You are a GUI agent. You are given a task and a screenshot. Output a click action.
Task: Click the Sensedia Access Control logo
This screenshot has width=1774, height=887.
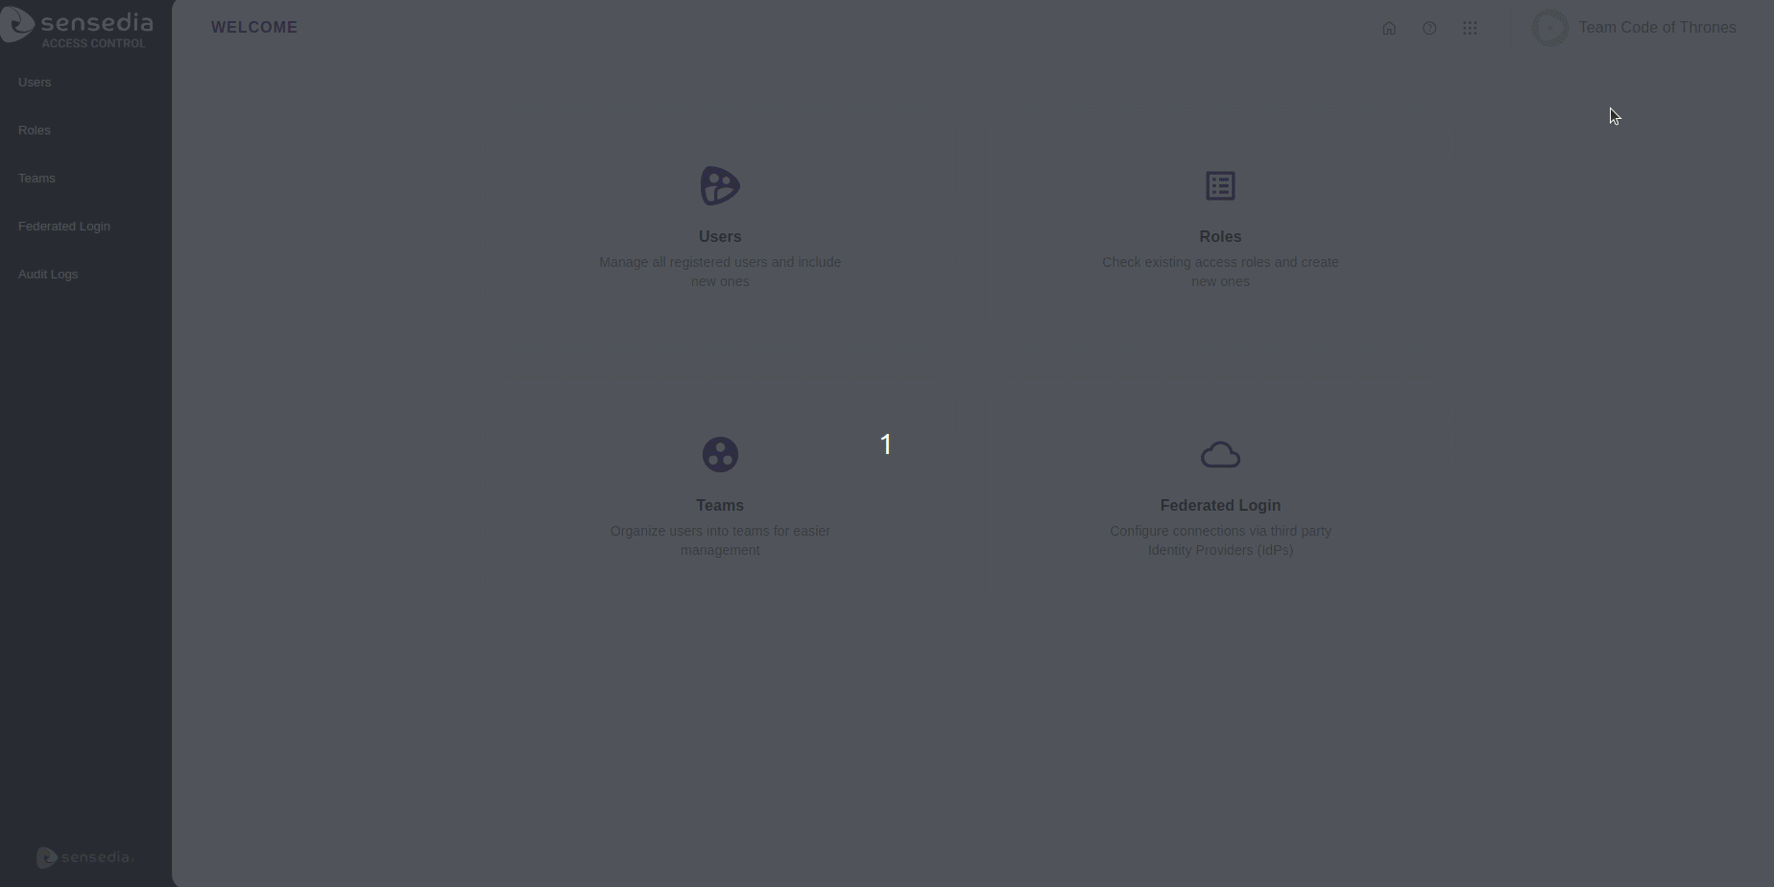pyautogui.click(x=78, y=26)
